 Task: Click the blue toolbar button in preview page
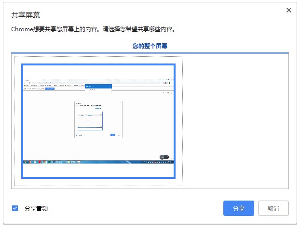[x=50, y=89]
